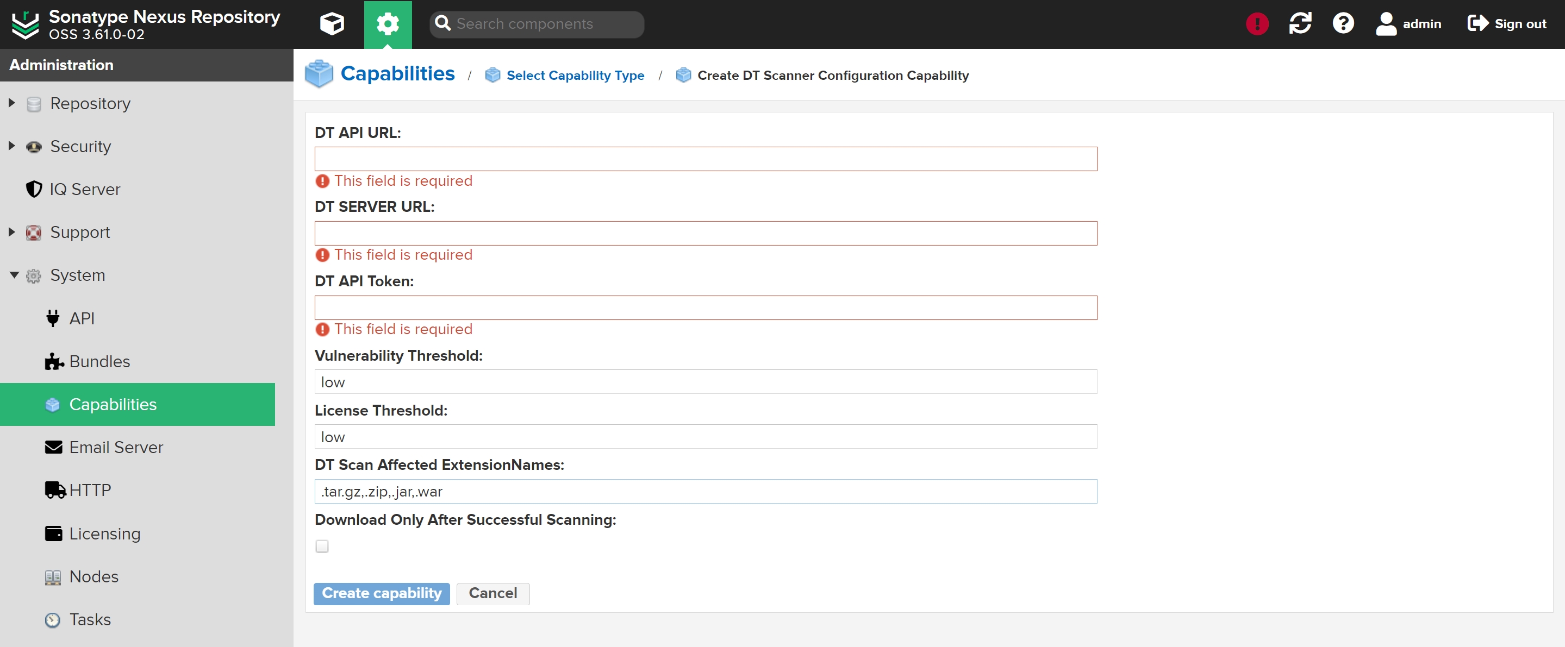The height and width of the screenshot is (647, 1565).
Task: Open Email Server menu item
Action: click(115, 447)
